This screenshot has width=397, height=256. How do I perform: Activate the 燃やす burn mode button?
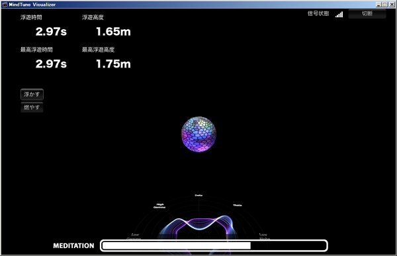pyautogui.click(x=32, y=107)
